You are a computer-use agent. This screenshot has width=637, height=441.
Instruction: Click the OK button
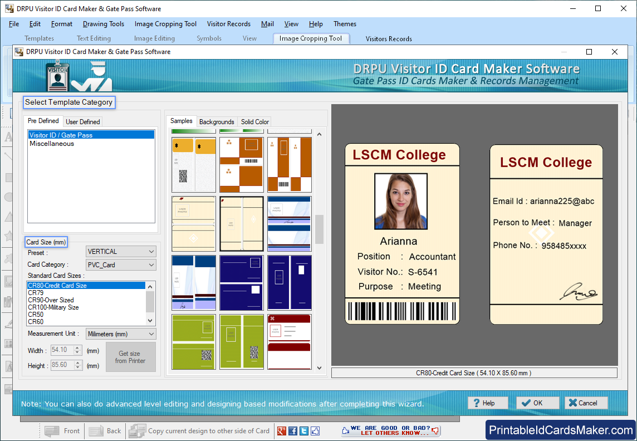[537, 403]
